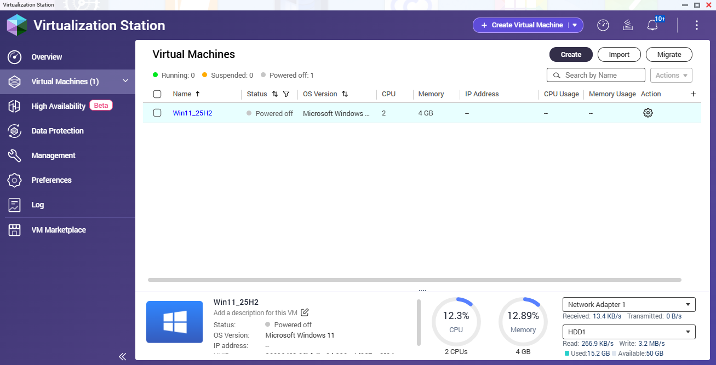This screenshot has width=716, height=365.
Task: Click the Status column filter icon
Action: point(286,94)
